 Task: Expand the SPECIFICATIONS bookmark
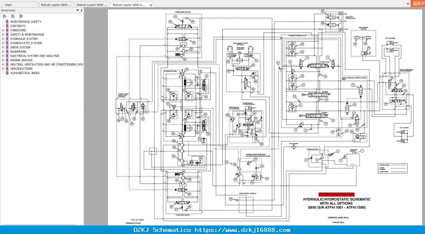3,69
